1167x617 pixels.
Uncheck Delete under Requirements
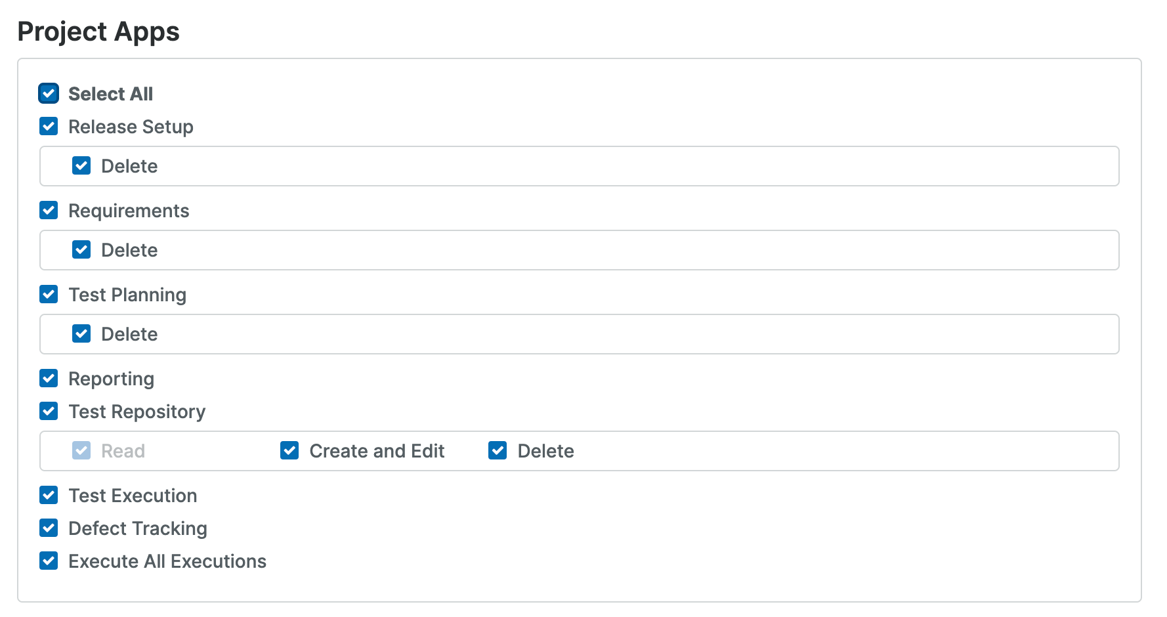coord(81,249)
